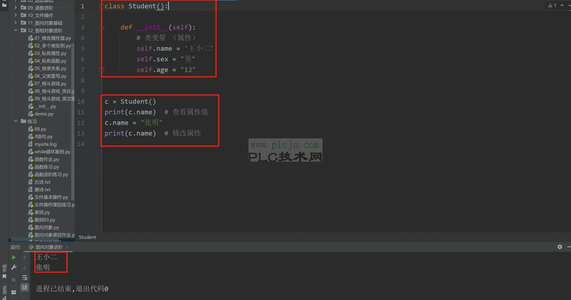Place cursor on self.name line
This screenshot has width=571, height=300.
coord(175,49)
